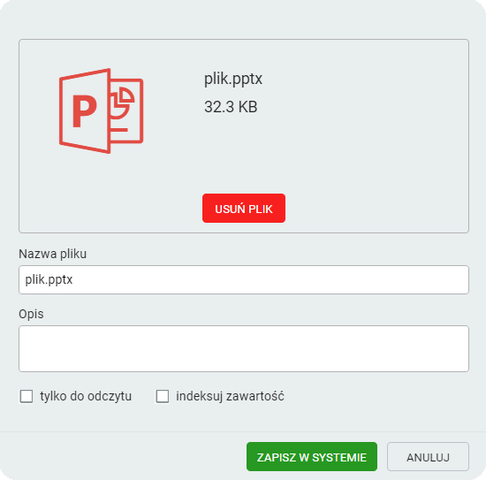
Task: Focus the empty Opis text area
Action: [244, 348]
